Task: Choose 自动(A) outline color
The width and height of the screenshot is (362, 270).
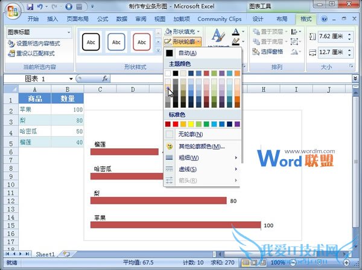Action: 203,53
